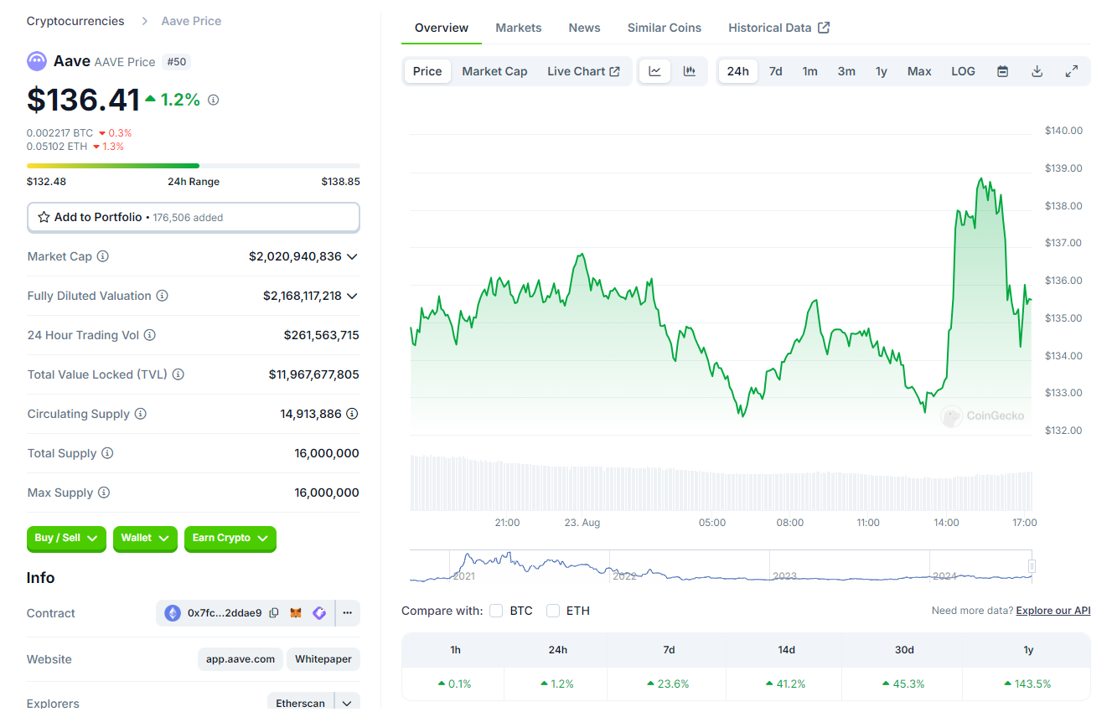Click info icon next to 24 Hour Trading Vol
Screen dimensions: 1112x712
pyautogui.click(x=149, y=335)
